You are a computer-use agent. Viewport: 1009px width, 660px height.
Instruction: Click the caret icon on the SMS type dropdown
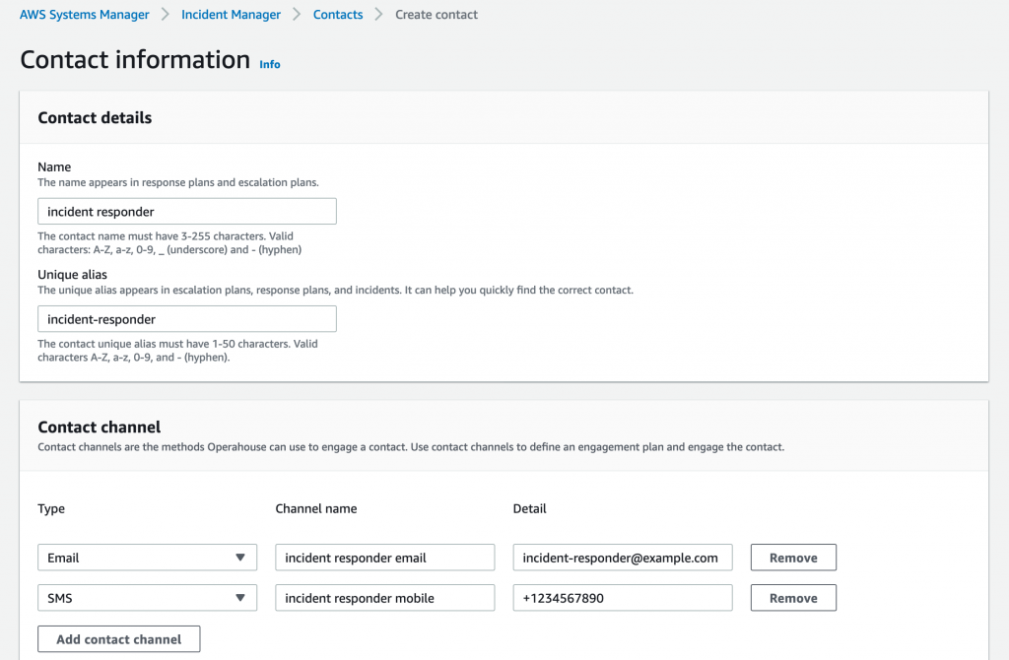pyautogui.click(x=242, y=597)
